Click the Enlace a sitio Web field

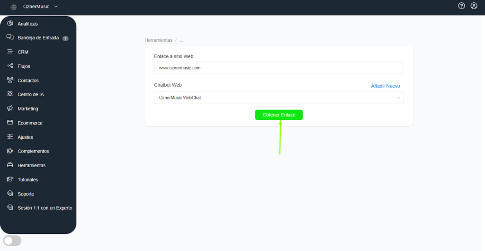click(x=278, y=68)
